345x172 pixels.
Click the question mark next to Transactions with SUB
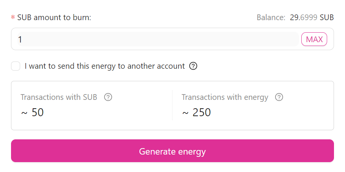click(108, 97)
